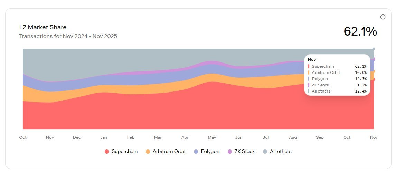Click the Superchain data point marker at Nov
Screen dimensions: 395x174
pyautogui.click(x=374, y=79)
